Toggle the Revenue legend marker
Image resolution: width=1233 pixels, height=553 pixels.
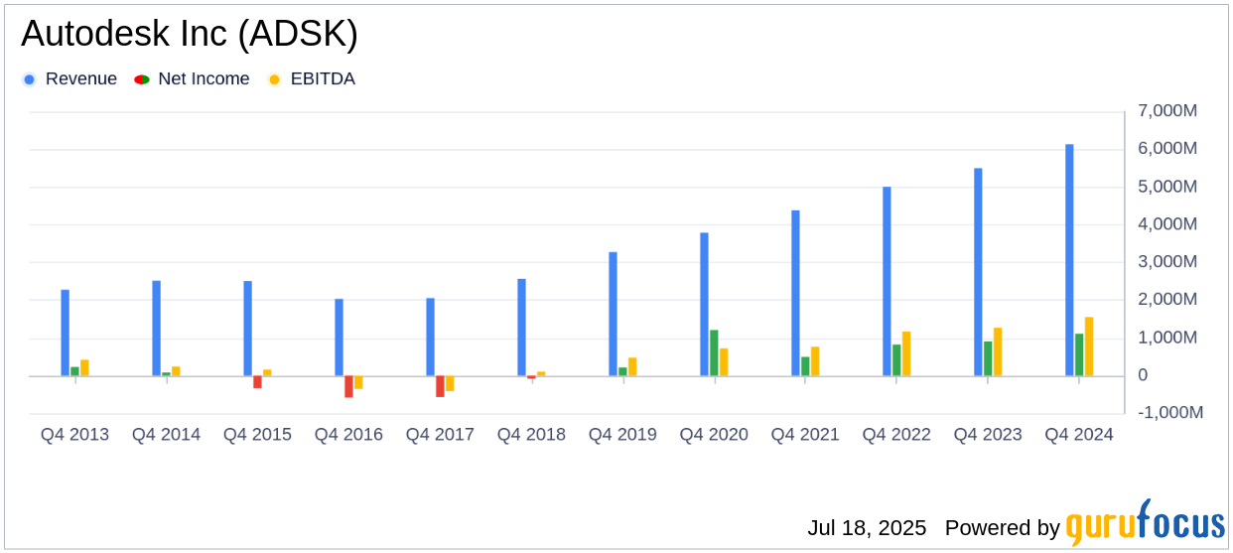(30, 79)
